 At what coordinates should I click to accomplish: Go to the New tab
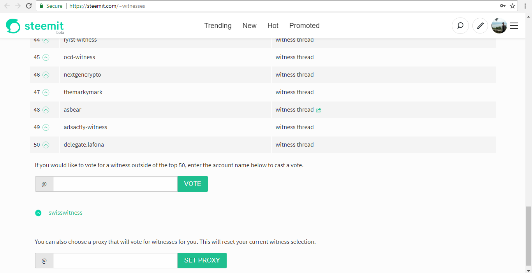pyautogui.click(x=249, y=26)
